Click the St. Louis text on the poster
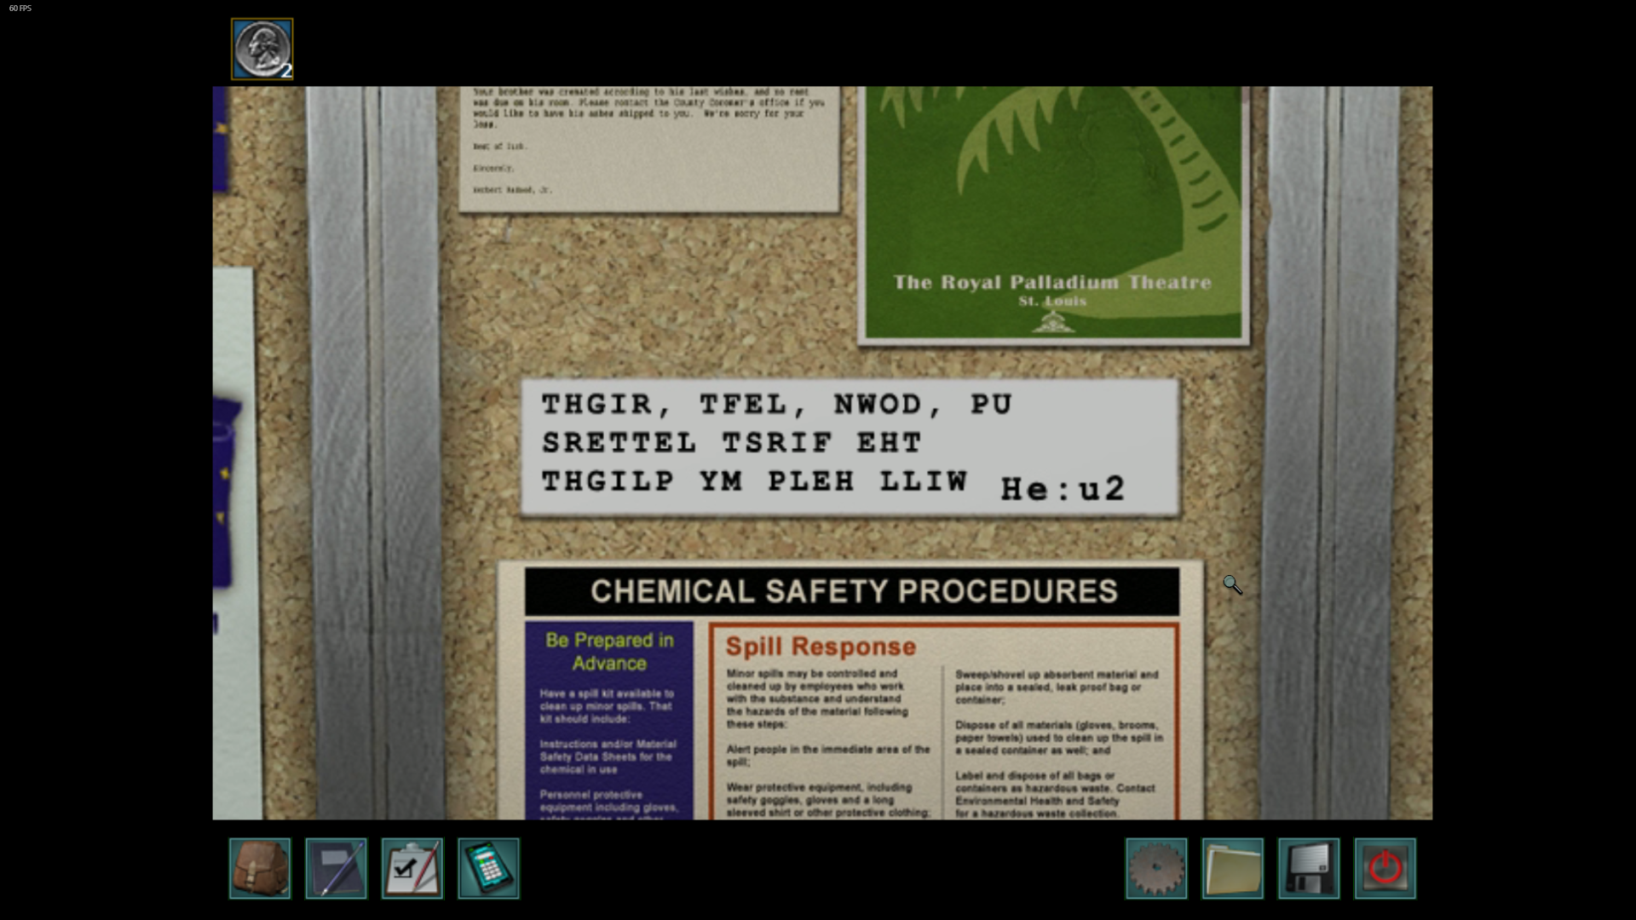This screenshot has width=1636, height=920. click(1052, 301)
